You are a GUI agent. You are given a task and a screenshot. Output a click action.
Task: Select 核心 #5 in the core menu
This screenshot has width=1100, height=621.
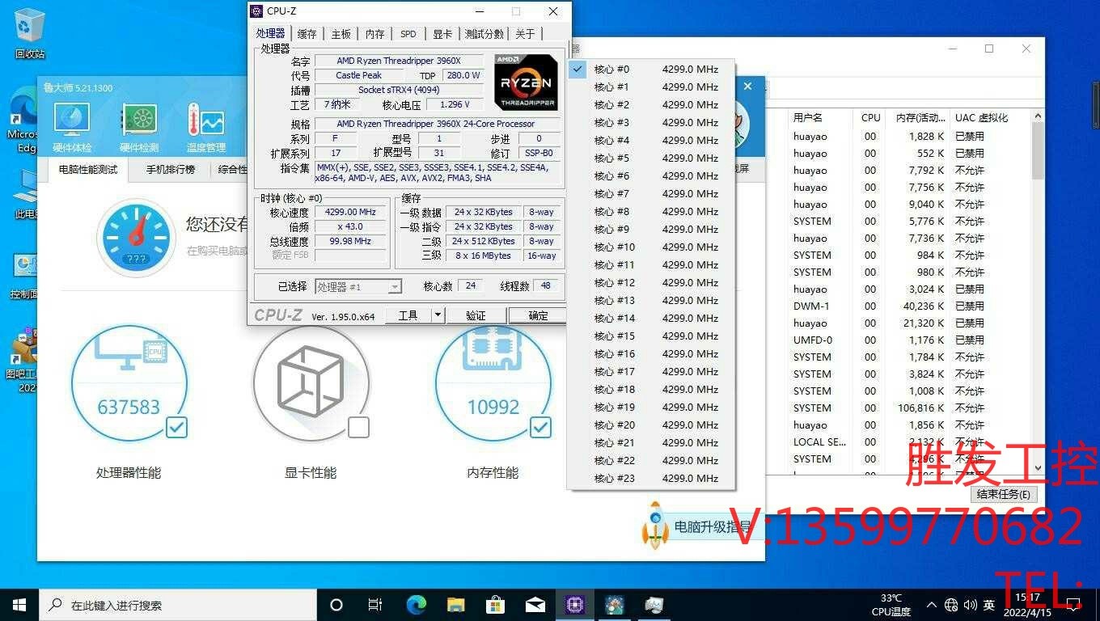[x=651, y=158]
